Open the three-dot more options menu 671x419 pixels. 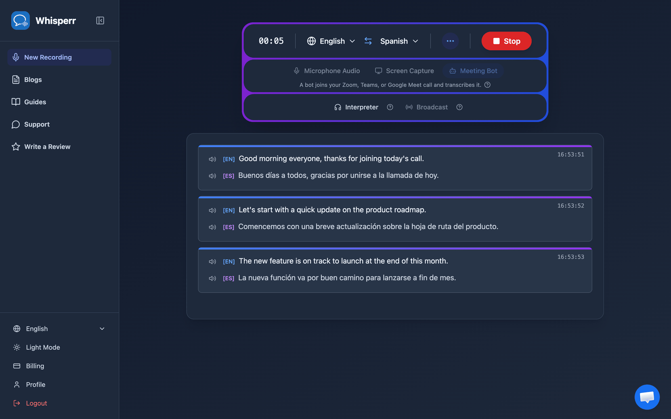coord(450,41)
